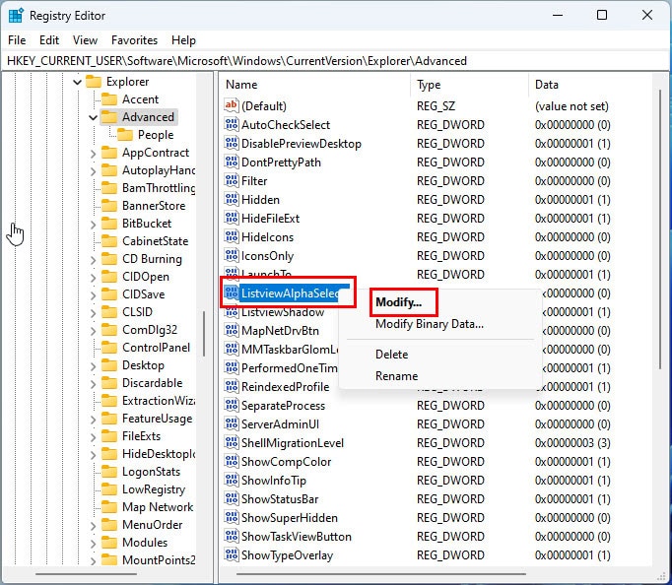Click the ShowInfoTip value icon

pyautogui.click(x=232, y=480)
